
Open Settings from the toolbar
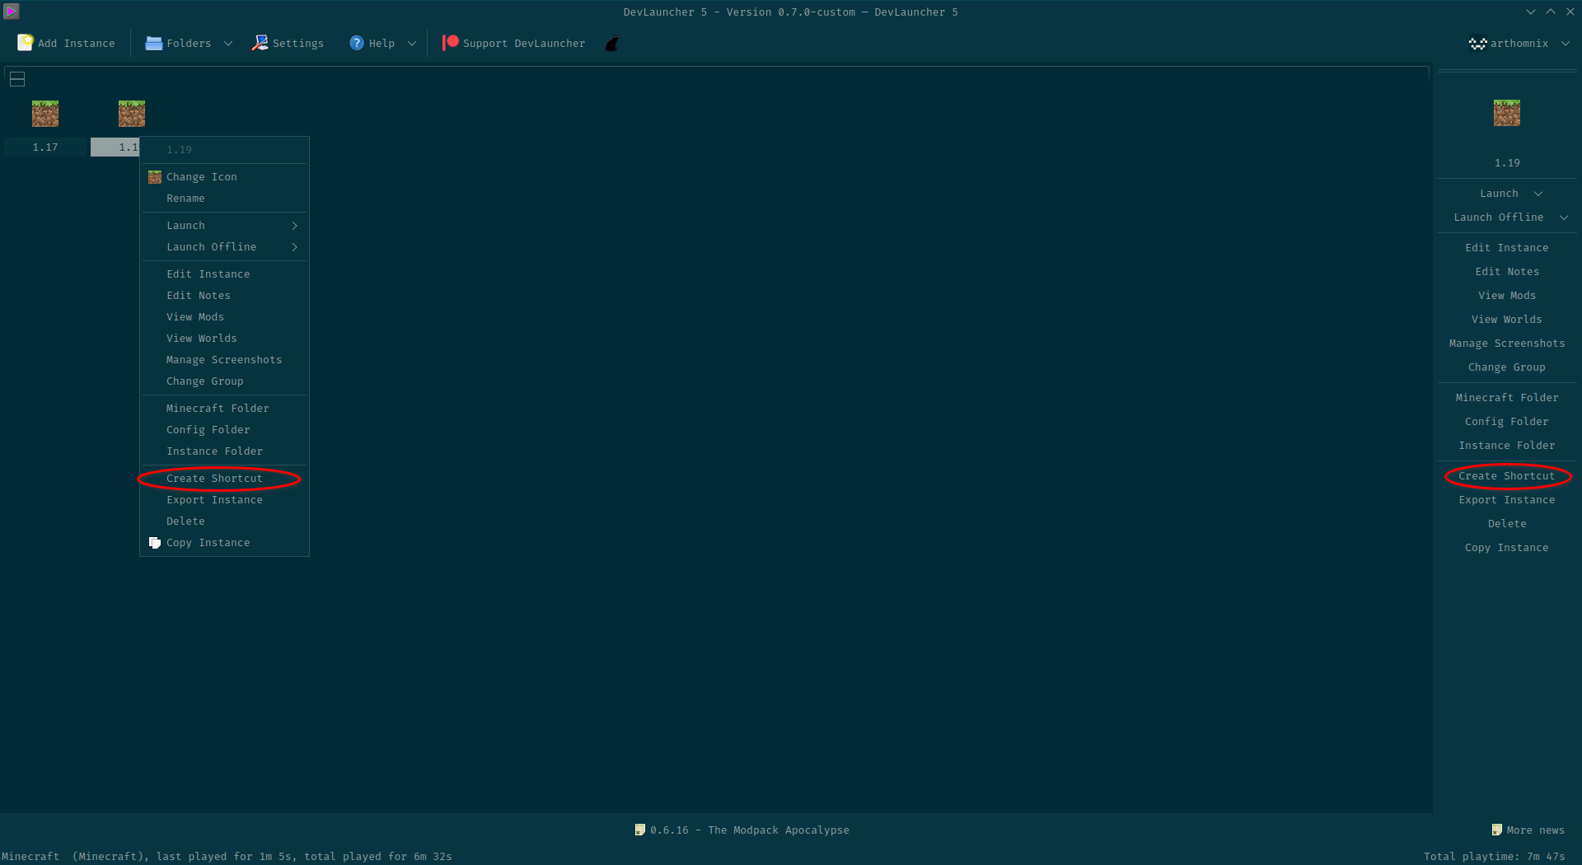point(288,43)
